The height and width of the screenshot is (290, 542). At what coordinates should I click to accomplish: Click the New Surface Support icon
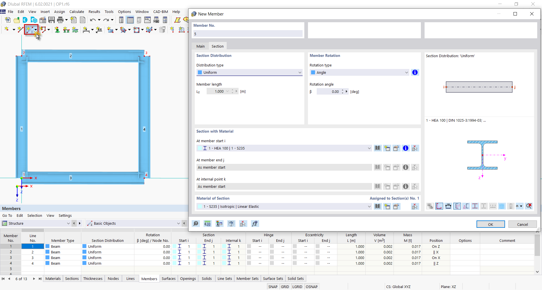coord(75,30)
